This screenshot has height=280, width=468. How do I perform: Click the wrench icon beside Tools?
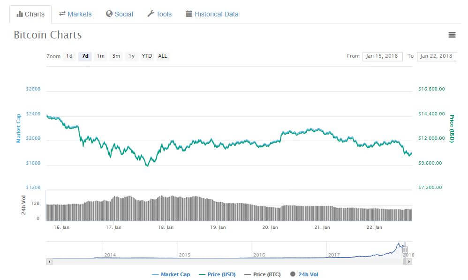click(151, 14)
